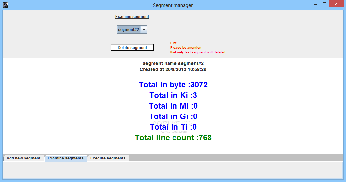Click the 'Segment name segment#2' text
346x182 pixels.
pos(173,63)
